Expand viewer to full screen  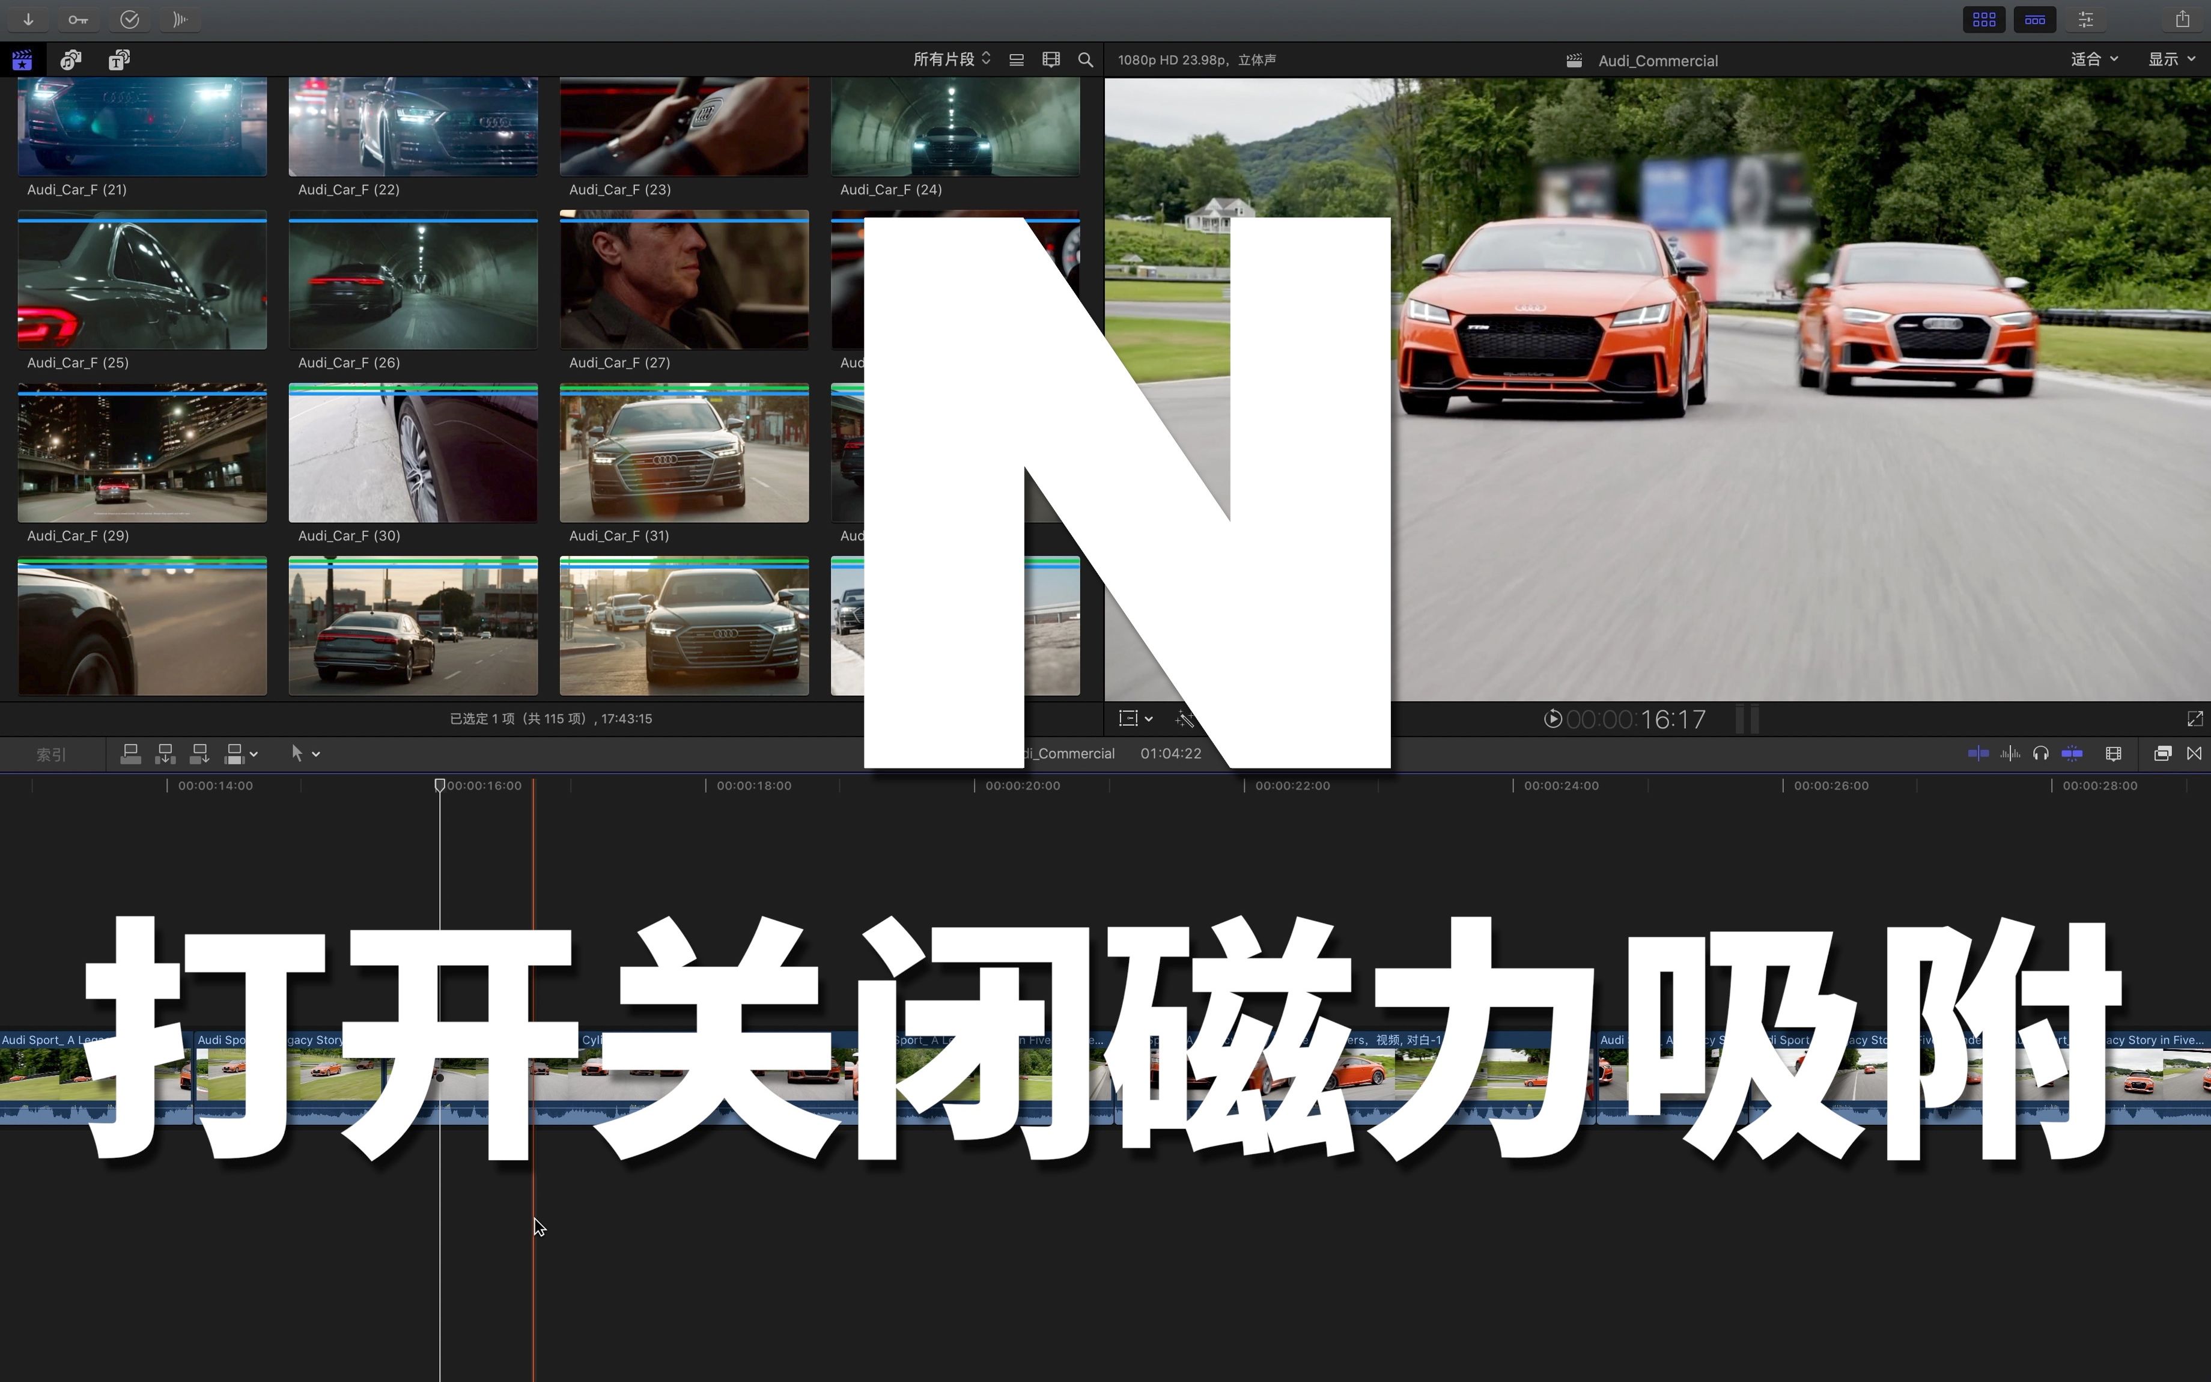coord(2195,719)
